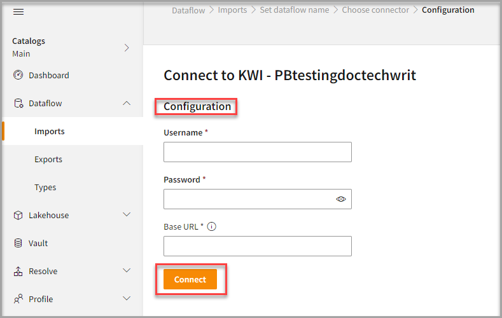Viewport: 502px width, 318px height.
Task: Focus the Base URL text field
Action: 257,246
